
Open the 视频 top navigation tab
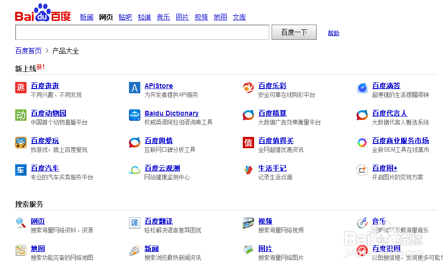pyautogui.click(x=201, y=17)
